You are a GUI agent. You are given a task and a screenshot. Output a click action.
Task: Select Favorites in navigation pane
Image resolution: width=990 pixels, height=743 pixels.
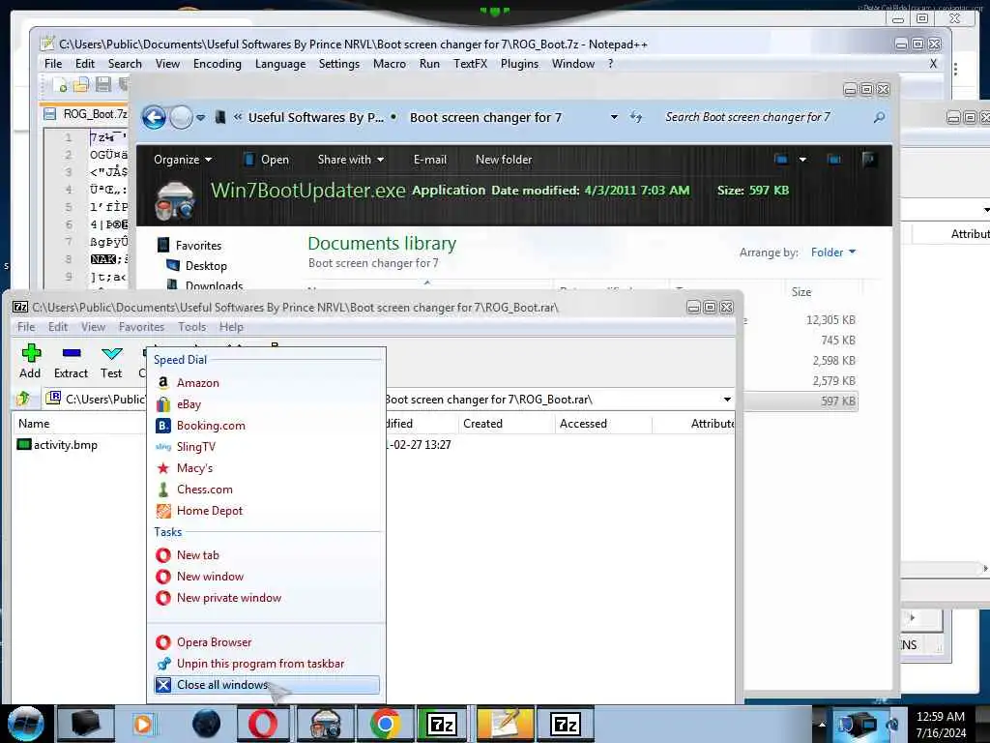point(198,246)
